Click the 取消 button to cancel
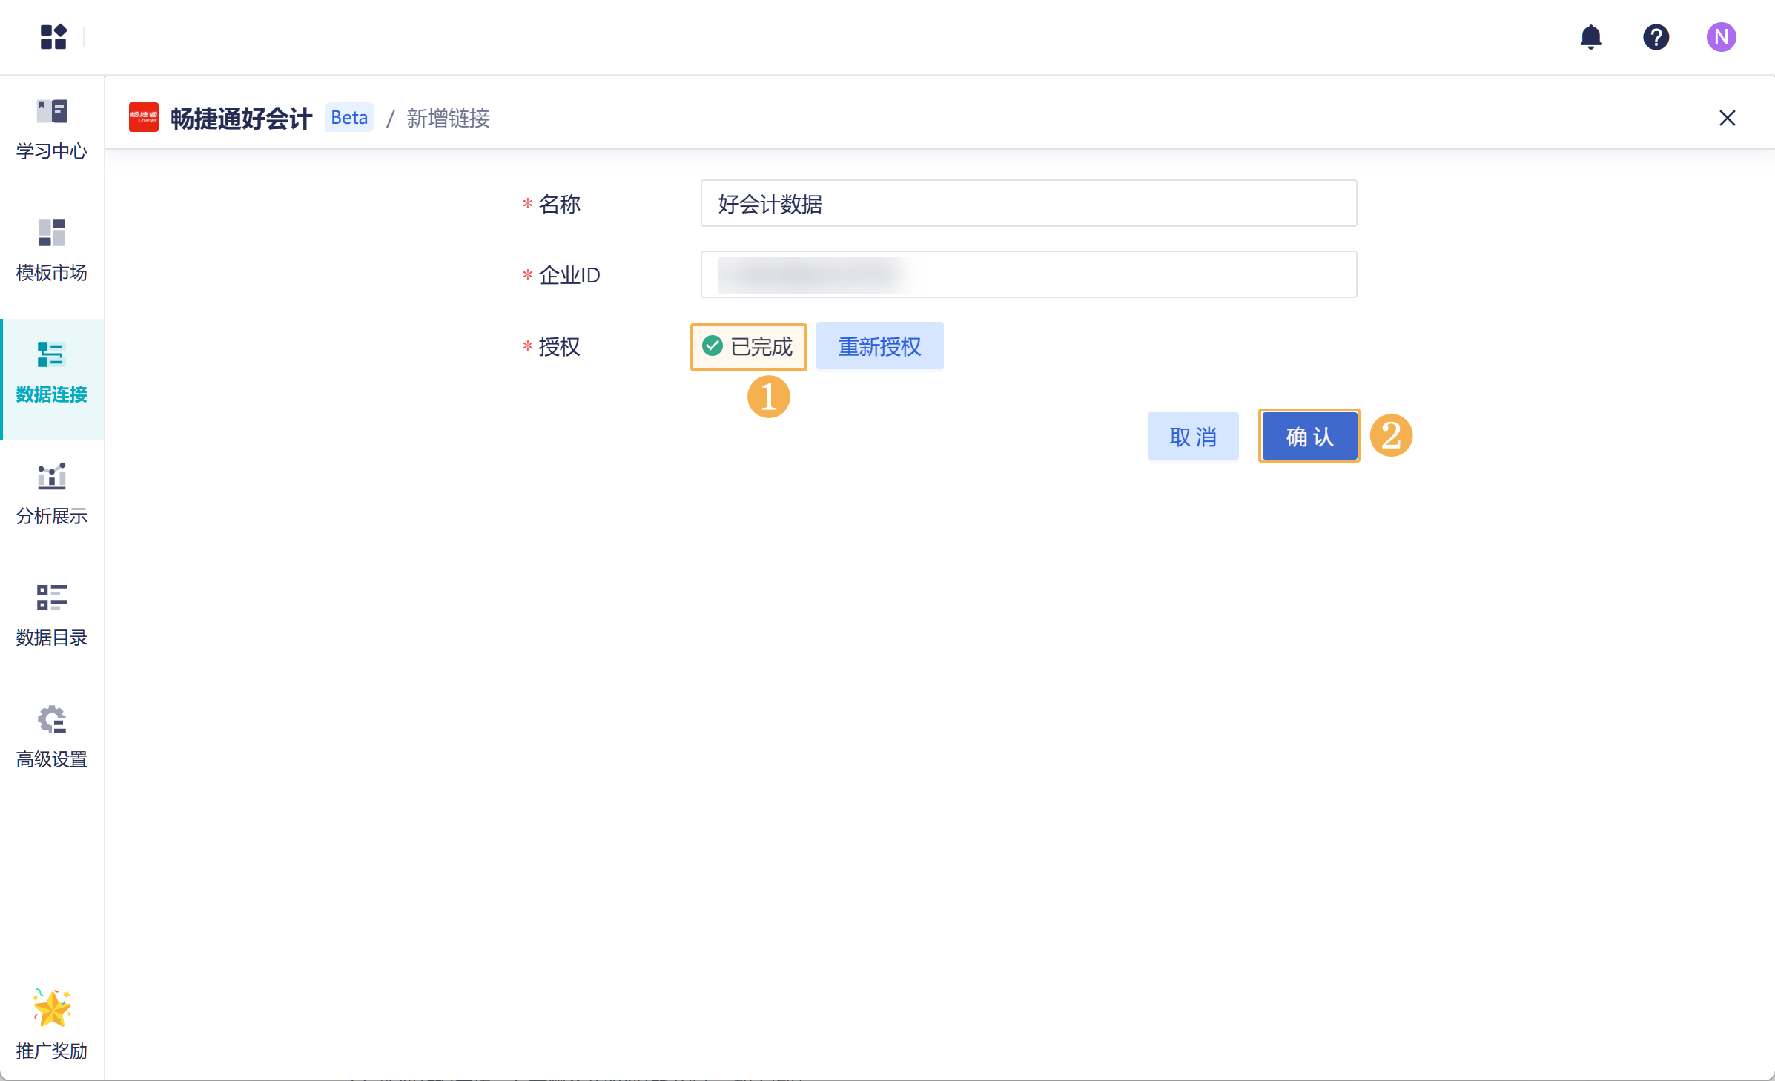The width and height of the screenshot is (1775, 1081). (1193, 436)
